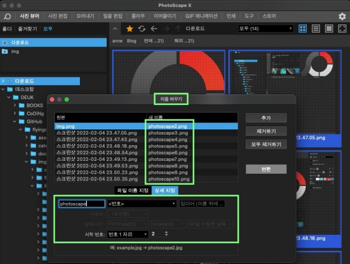Click the photoscape name text field

80,204
